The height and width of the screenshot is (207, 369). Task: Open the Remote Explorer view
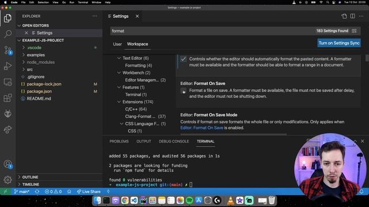click(7, 82)
